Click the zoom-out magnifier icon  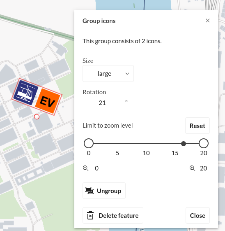tap(85, 168)
